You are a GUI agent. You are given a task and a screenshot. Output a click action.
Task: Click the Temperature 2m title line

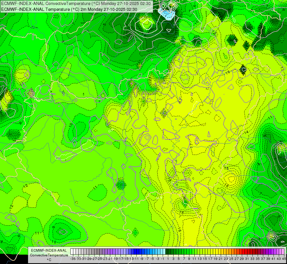point(69,9)
